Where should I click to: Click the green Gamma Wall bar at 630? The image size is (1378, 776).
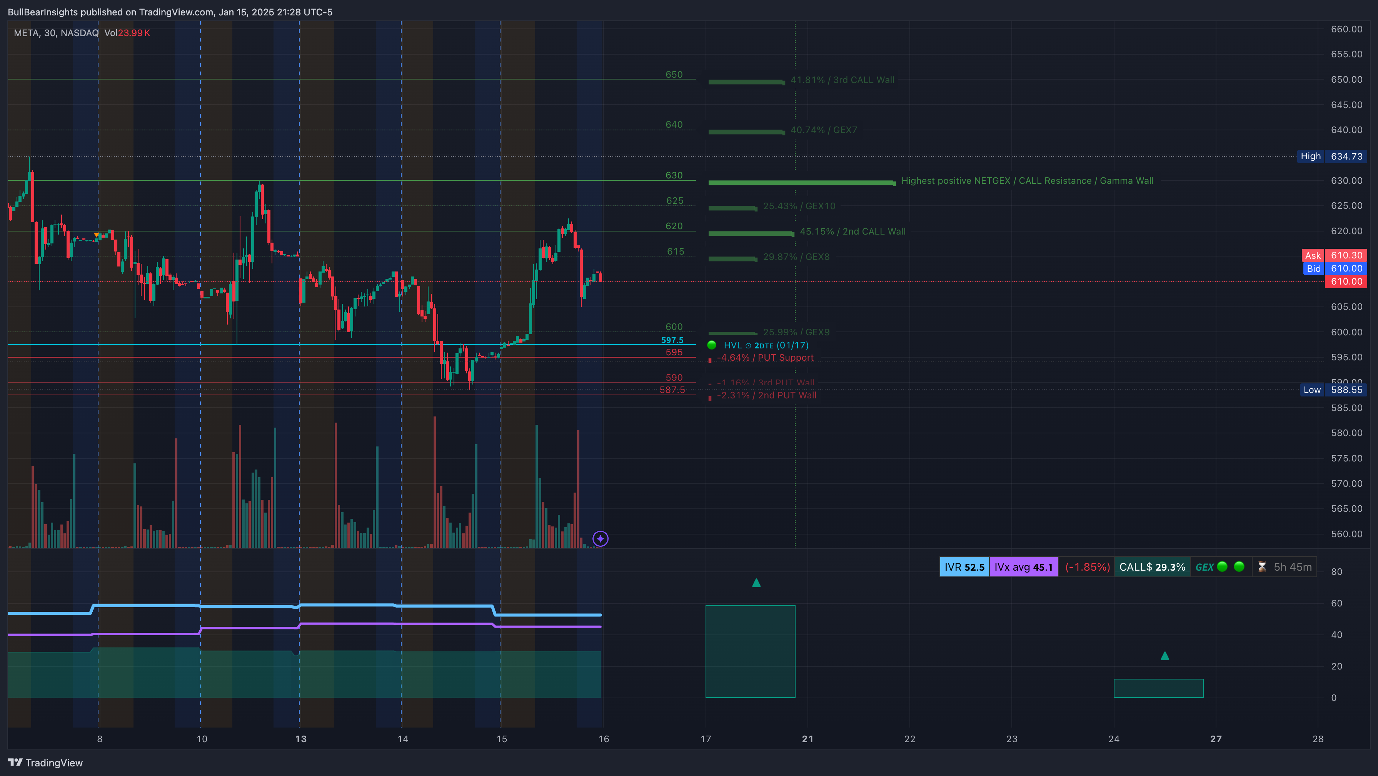pos(802,183)
